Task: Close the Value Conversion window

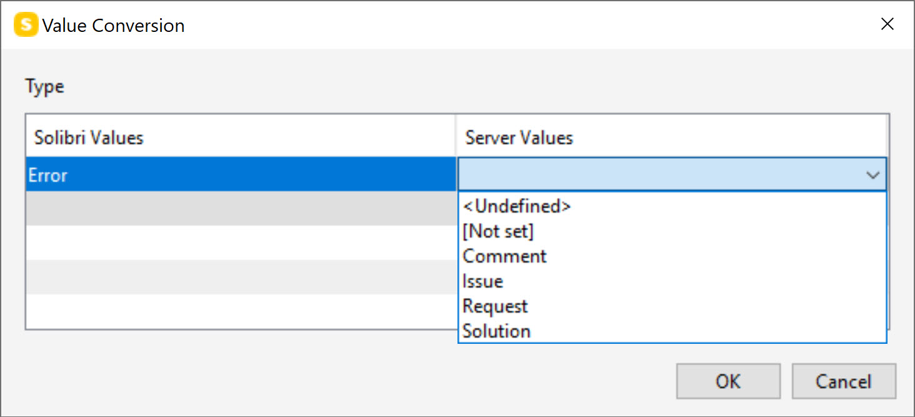Action: [x=887, y=24]
